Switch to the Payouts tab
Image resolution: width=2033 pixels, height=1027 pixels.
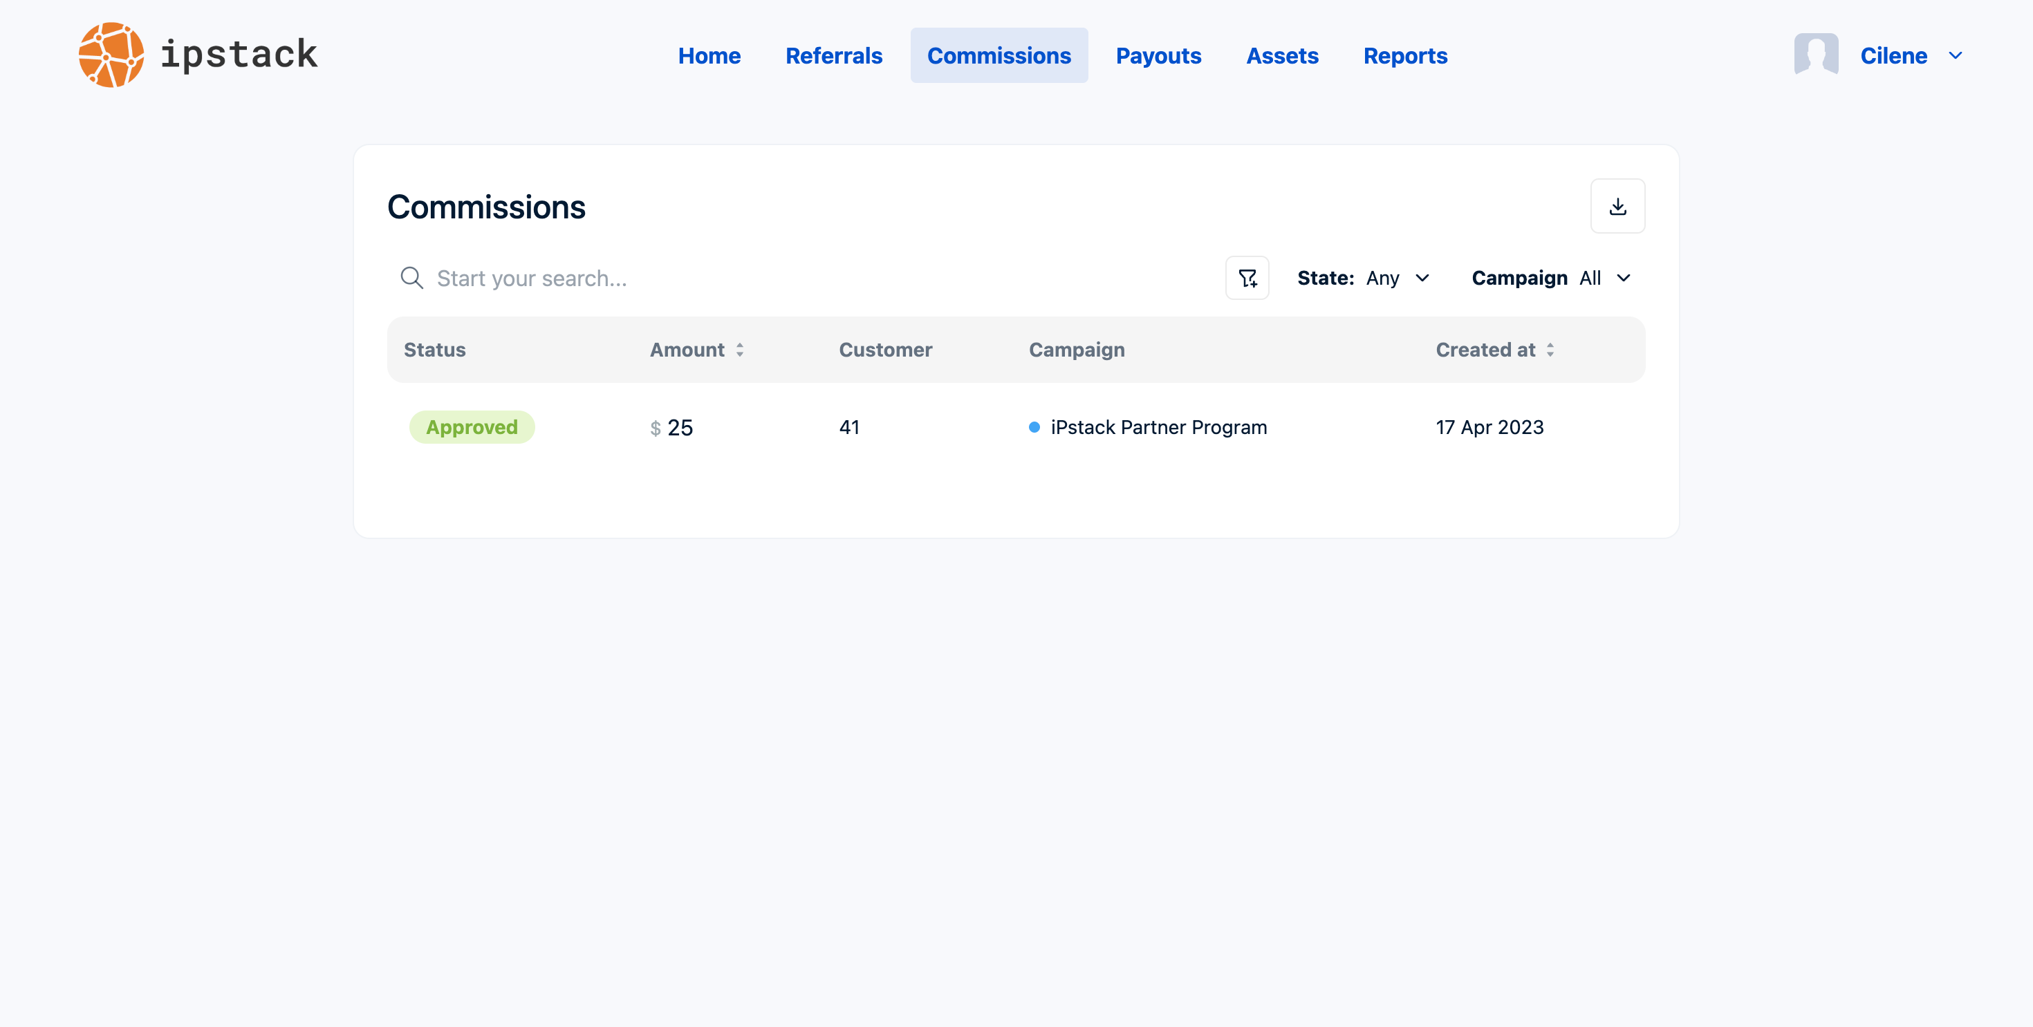point(1158,55)
